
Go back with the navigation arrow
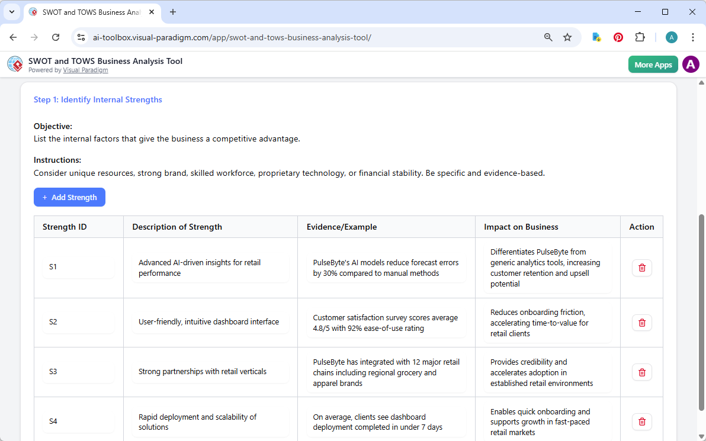point(13,37)
